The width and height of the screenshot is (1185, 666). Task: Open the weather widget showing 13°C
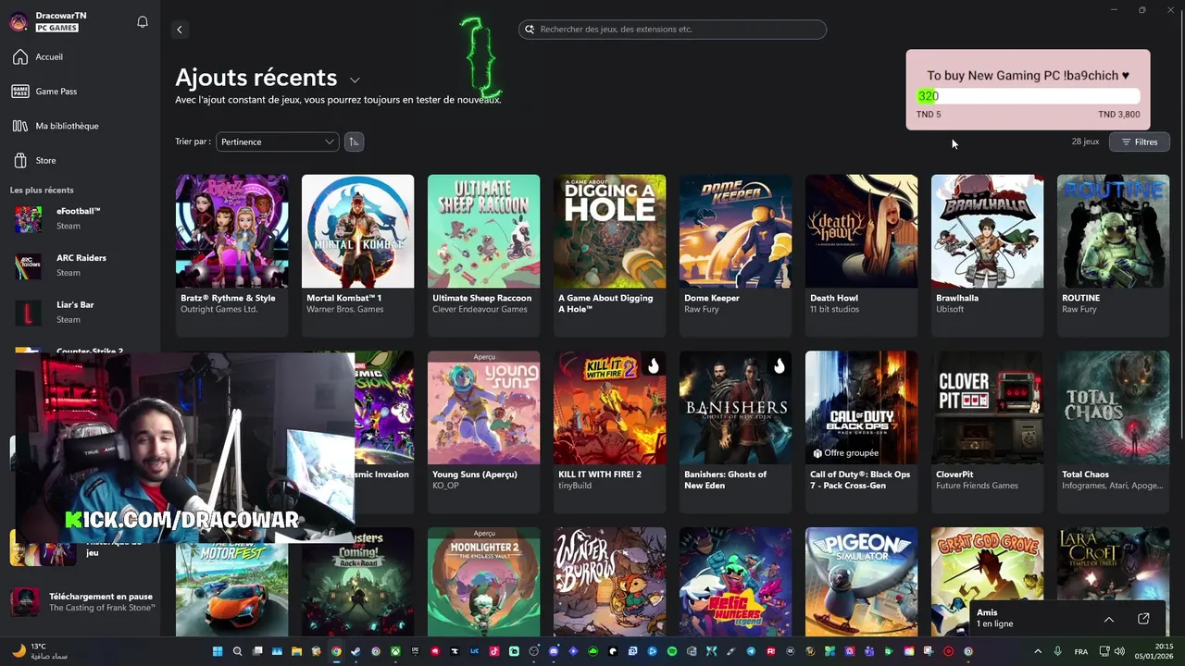42,651
